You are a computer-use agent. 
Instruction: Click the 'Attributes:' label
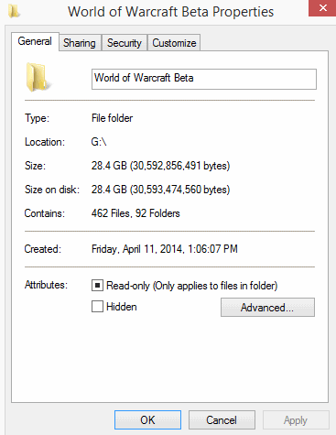pyautogui.click(x=46, y=285)
